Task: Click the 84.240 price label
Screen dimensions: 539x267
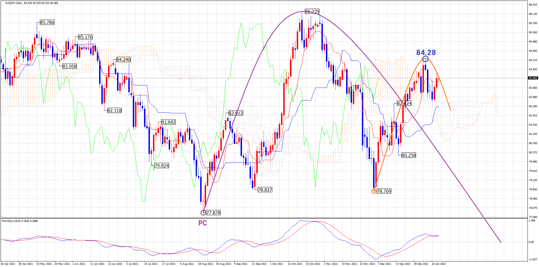Action: tap(124, 60)
